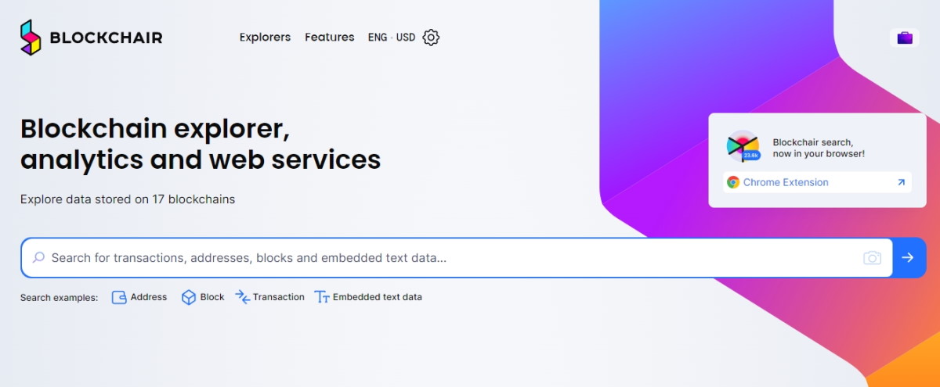Click the 'Explore data stored on 17 blockchains' text
Screen dimensions: 940x387
click(128, 199)
